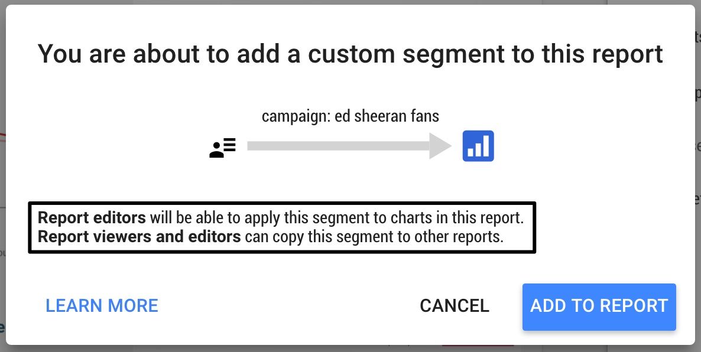Image resolution: width=701 pixels, height=352 pixels.
Task: Click the dialog heading about adding custom segment
Action: [x=350, y=54]
